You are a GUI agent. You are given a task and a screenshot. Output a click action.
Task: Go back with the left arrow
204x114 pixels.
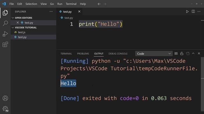click(x=99, y=4)
